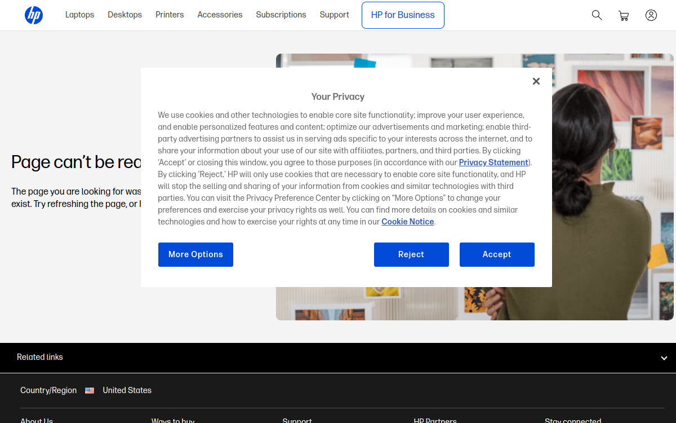
Task: Click the HP for Business button
Action: (x=403, y=15)
